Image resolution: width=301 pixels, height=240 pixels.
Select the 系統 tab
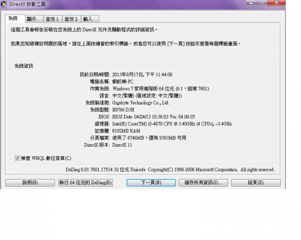[x=15, y=19]
